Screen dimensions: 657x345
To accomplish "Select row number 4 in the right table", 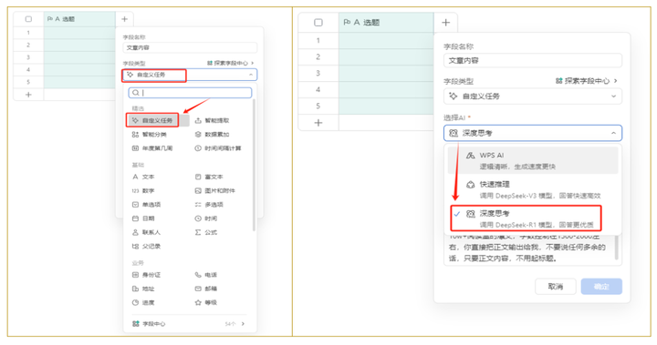I will (x=318, y=89).
